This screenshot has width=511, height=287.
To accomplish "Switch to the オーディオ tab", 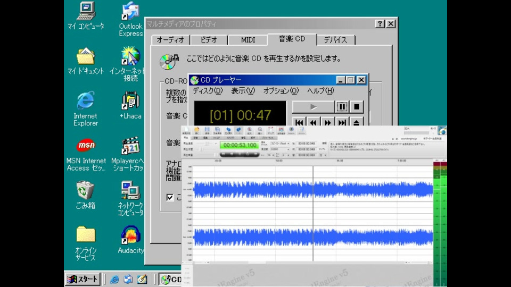I will point(170,40).
